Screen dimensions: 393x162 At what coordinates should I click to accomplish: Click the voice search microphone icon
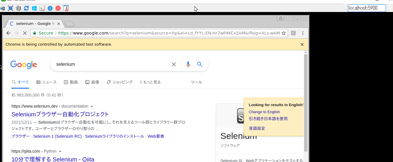(x=188, y=64)
